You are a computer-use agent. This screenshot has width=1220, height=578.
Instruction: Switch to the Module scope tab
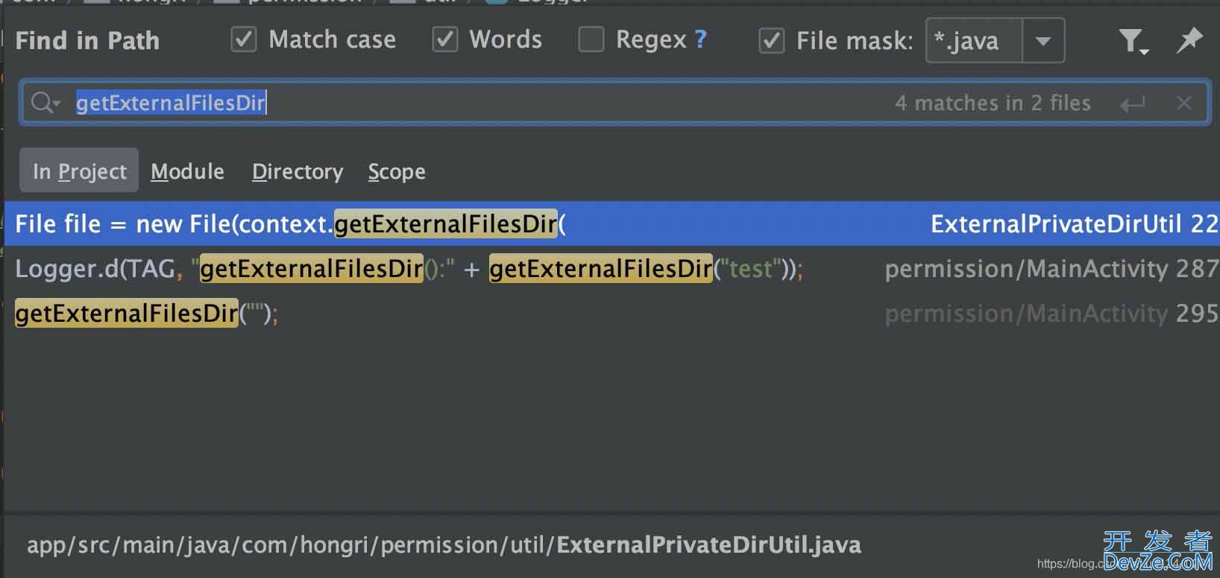(x=187, y=171)
